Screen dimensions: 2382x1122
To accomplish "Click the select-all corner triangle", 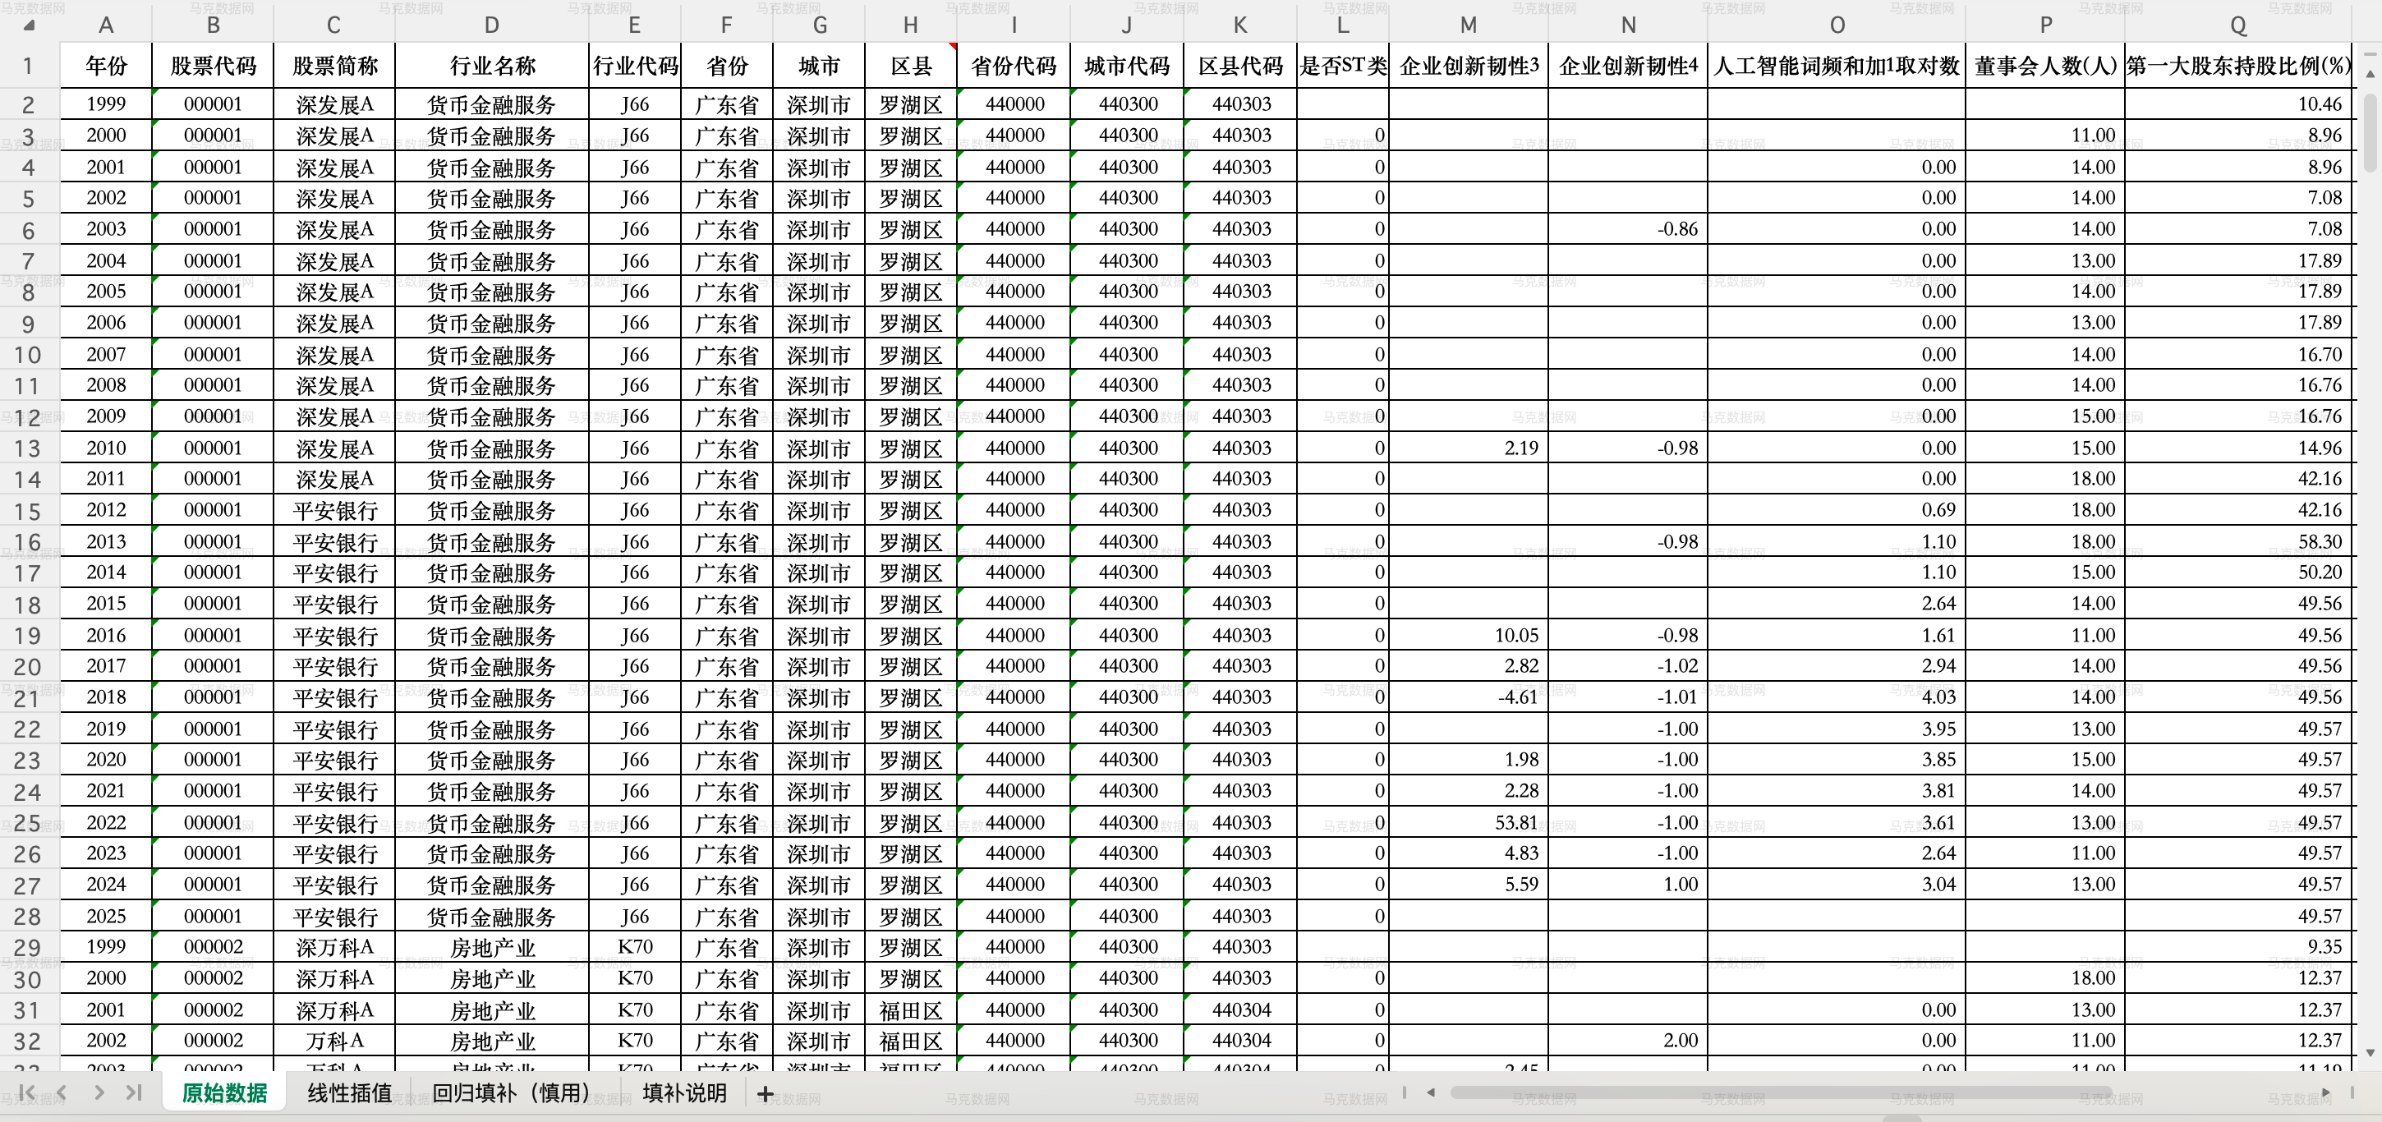I will coord(29,25).
